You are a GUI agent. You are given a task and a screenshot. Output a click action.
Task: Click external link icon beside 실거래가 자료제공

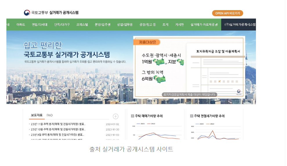click(216, 25)
